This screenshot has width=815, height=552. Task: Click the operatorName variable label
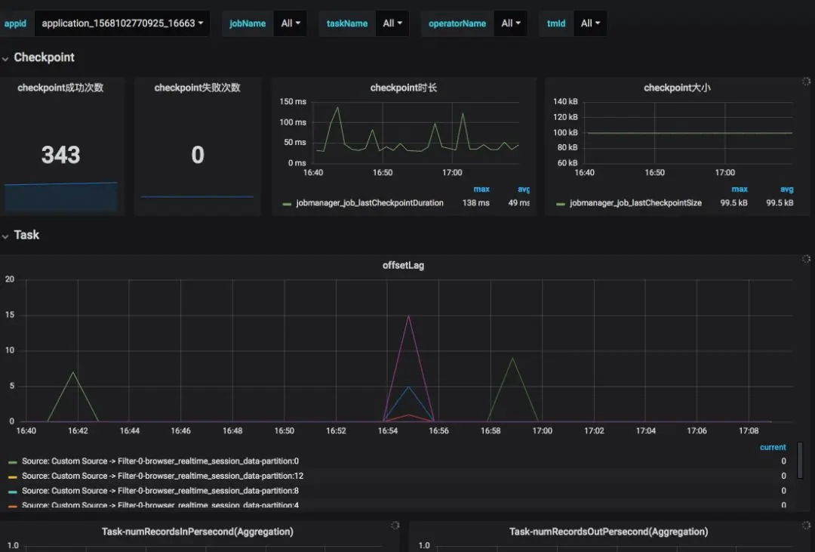click(x=457, y=23)
